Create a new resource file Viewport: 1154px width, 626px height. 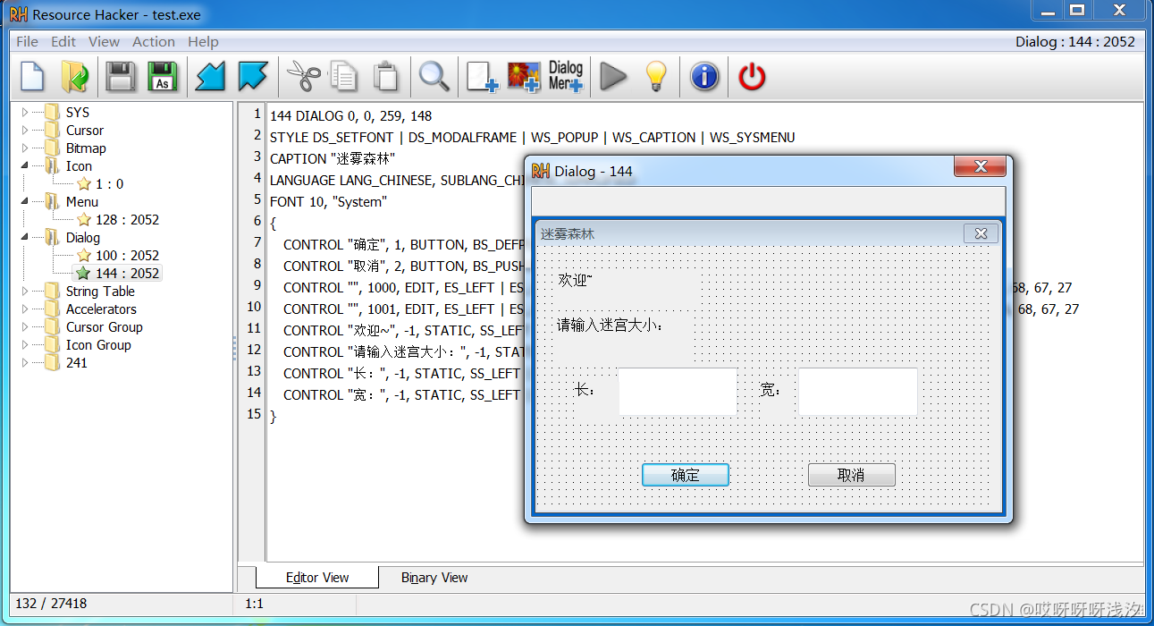31,76
